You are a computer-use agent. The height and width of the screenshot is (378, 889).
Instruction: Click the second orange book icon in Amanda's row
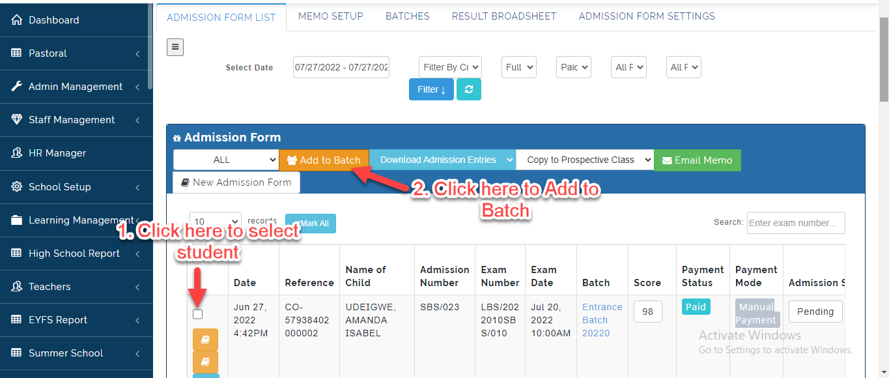click(x=206, y=362)
